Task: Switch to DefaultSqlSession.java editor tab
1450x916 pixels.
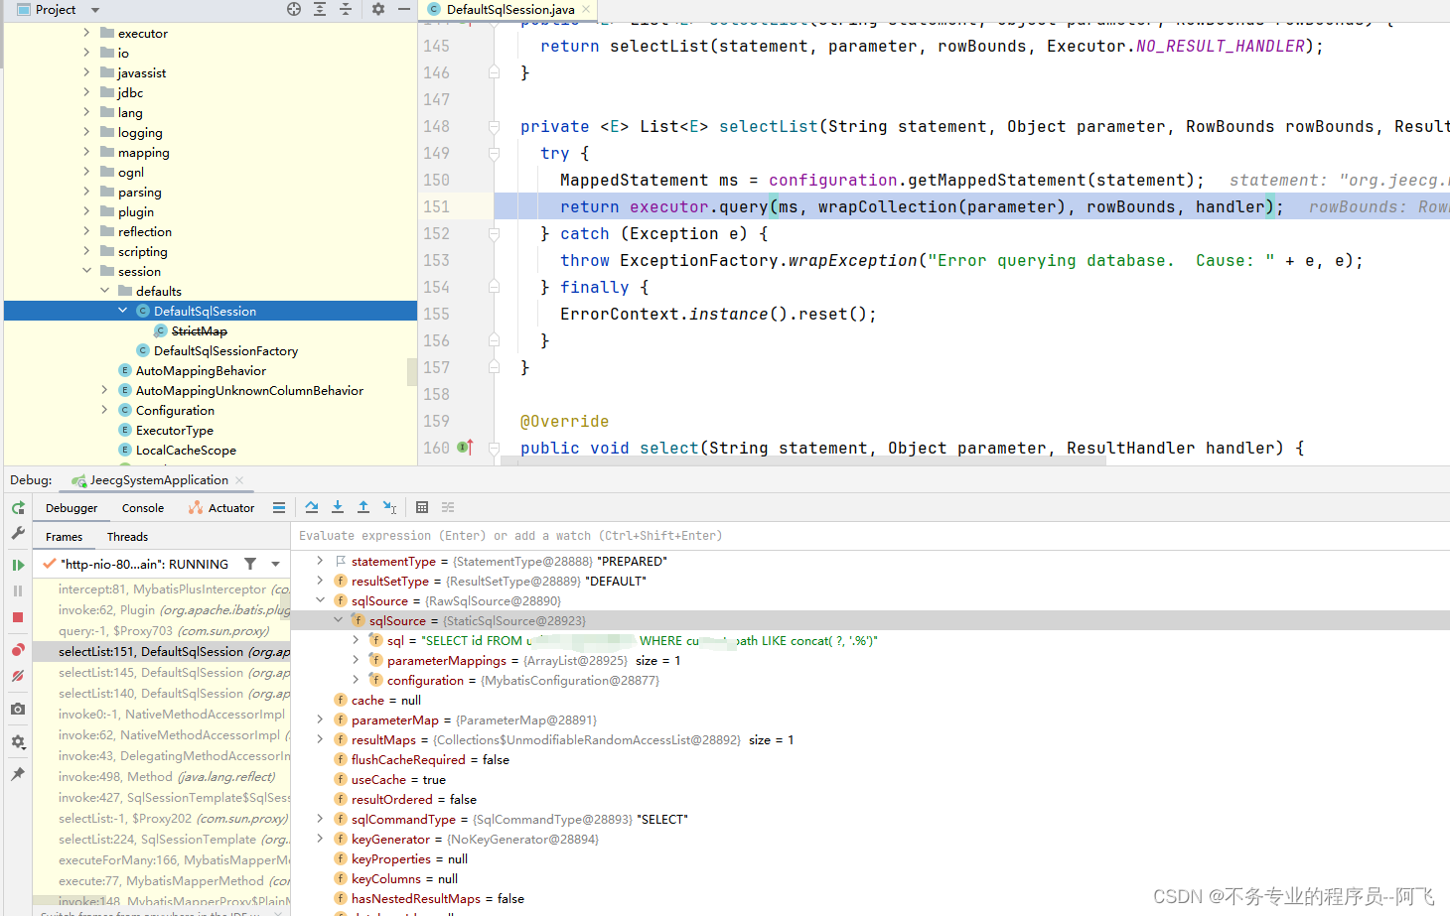Action: point(509,9)
